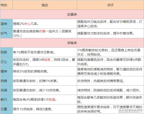The height and width of the screenshot is (114, 144).
Task: Click the 点评 column header
Action: point(110,5)
